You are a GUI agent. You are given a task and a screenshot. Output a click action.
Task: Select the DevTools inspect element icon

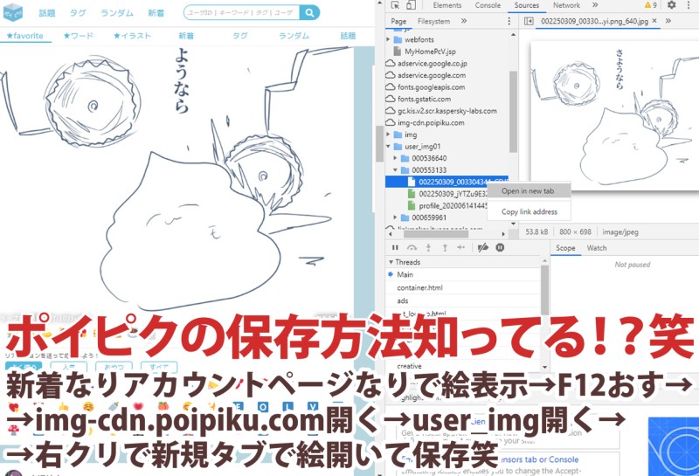pyautogui.click(x=395, y=5)
